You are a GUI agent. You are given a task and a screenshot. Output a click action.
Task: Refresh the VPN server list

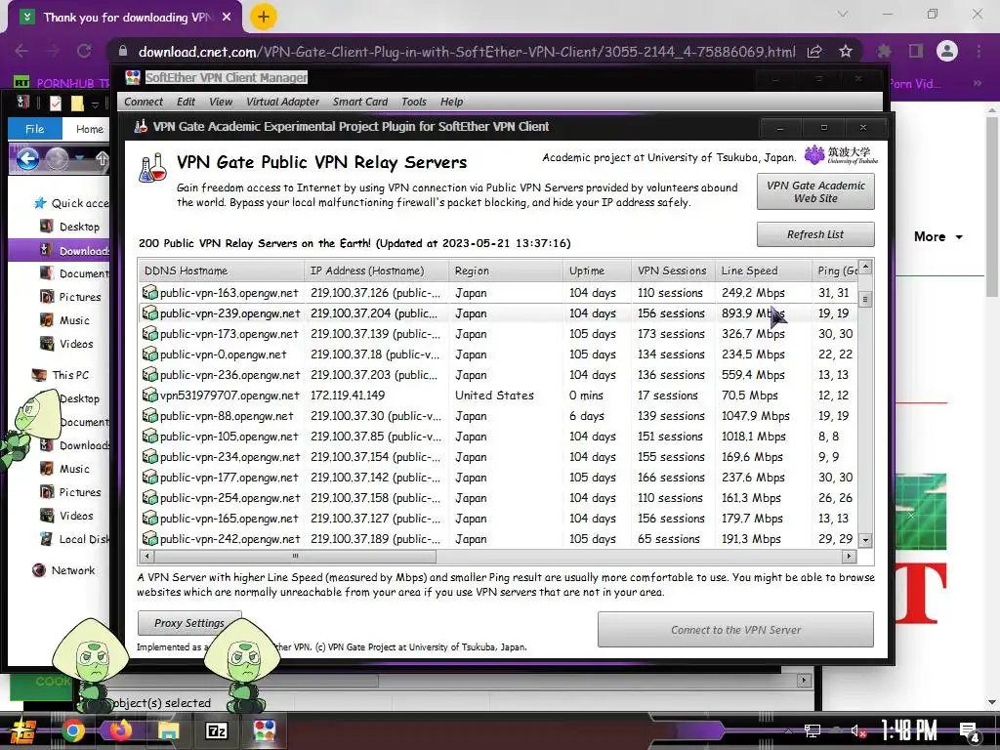click(x=815, y=234)
